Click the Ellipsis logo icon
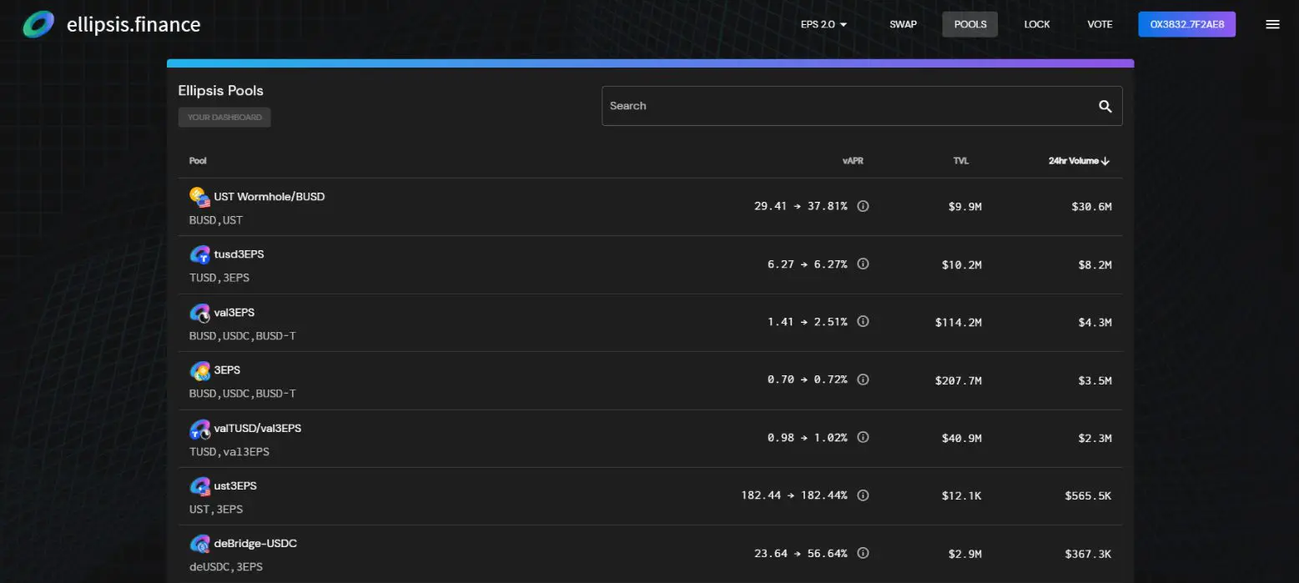This screenshot has width=1299, height=583. tap(38, 24)
